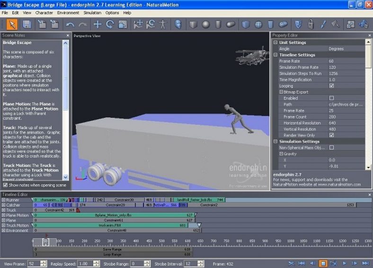Click the Replay Speed input field
Screen dimensions: 373x268
click(x=85, y=263)
